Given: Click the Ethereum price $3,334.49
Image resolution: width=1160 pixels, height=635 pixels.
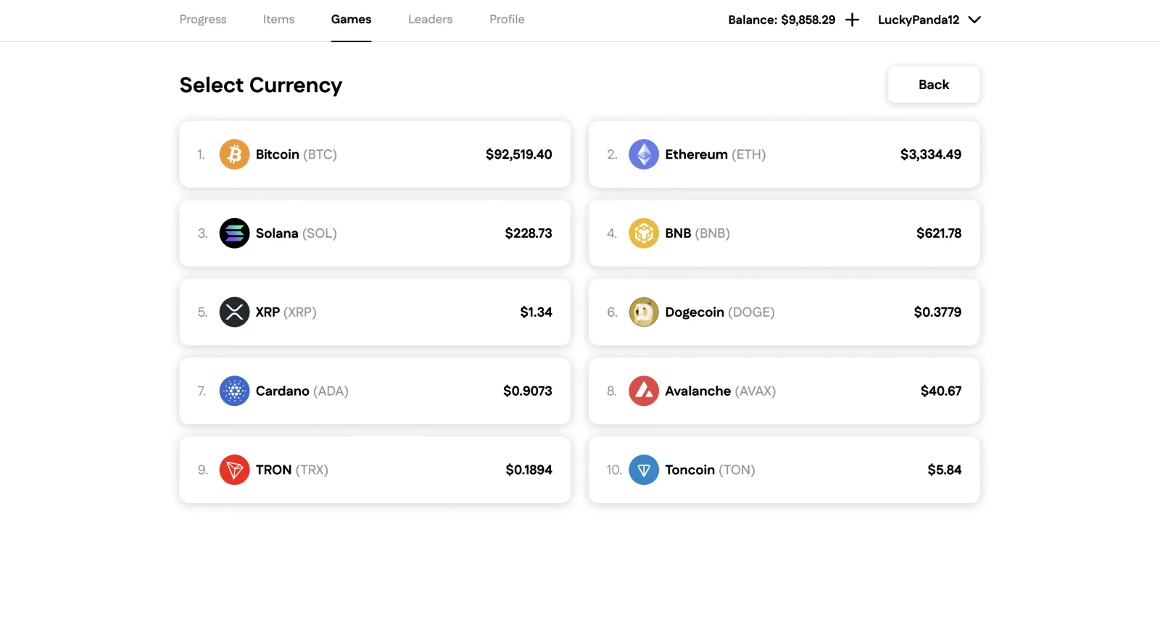Looking at the screenshot, I should pos(931,154).
